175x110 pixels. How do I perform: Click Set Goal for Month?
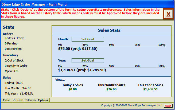click(88, 39)
